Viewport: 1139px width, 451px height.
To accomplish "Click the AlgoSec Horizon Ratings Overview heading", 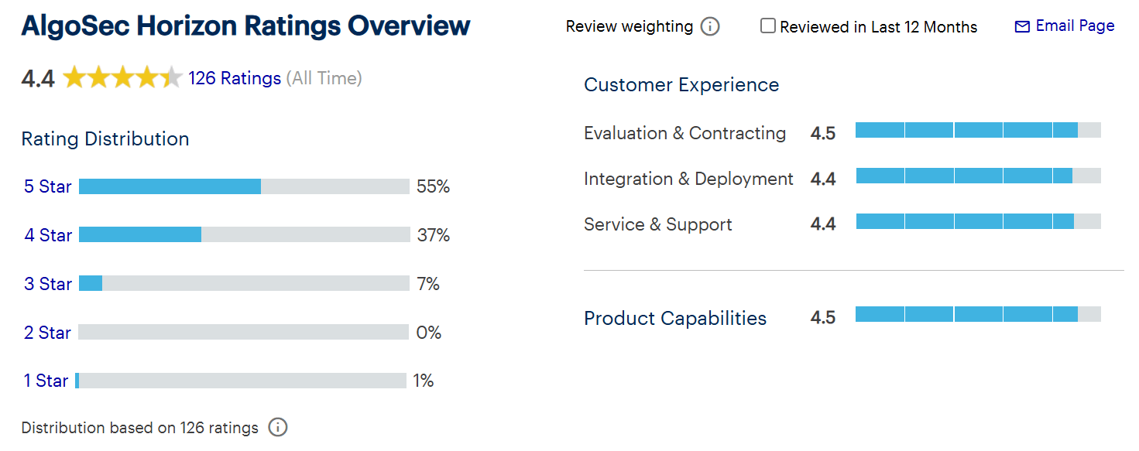I will 245,26.
